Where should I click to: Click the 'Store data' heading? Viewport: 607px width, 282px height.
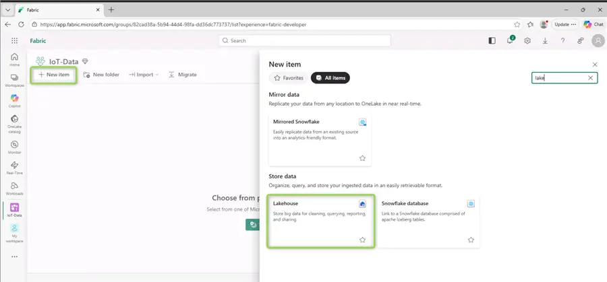point(282,176)
